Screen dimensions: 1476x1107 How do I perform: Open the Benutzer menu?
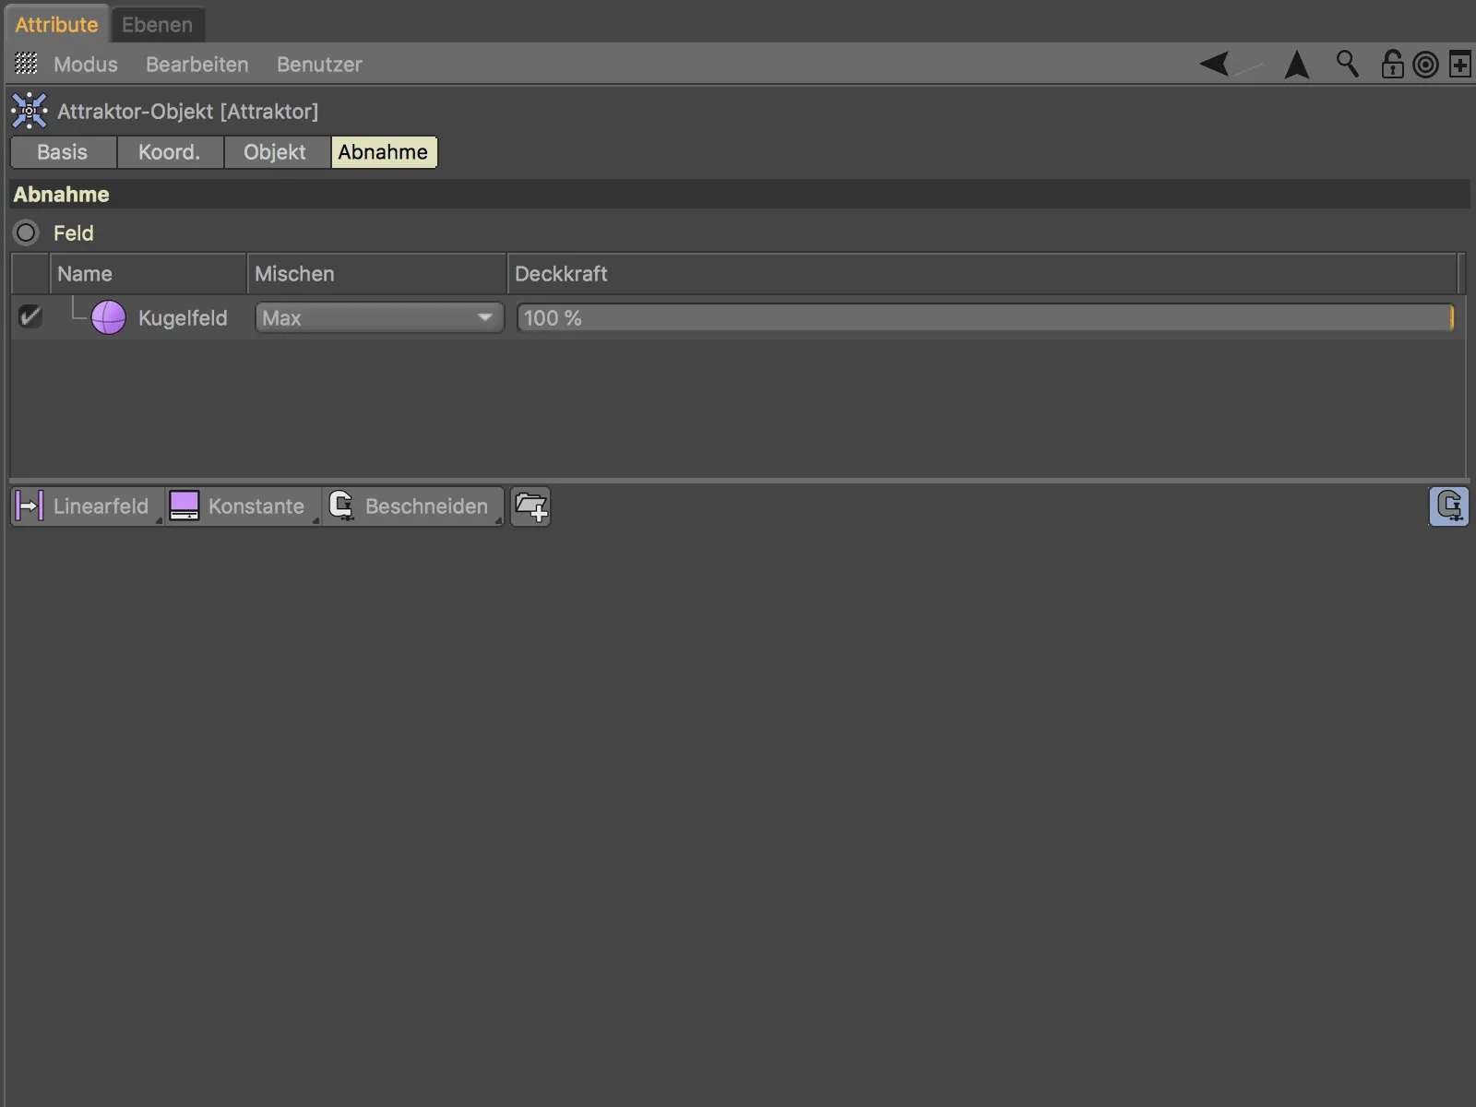coord(319,65)
